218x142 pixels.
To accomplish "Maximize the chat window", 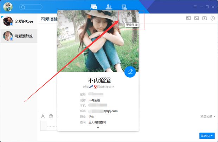I will [207, 7].
